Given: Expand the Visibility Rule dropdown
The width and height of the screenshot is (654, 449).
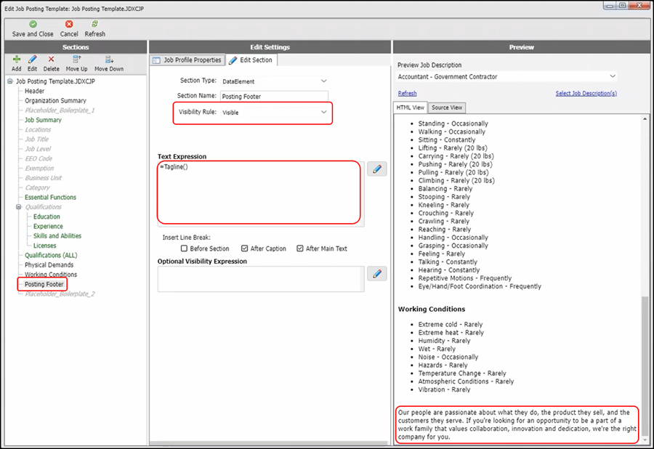Looking at the screenshot, I should point(324,113).
